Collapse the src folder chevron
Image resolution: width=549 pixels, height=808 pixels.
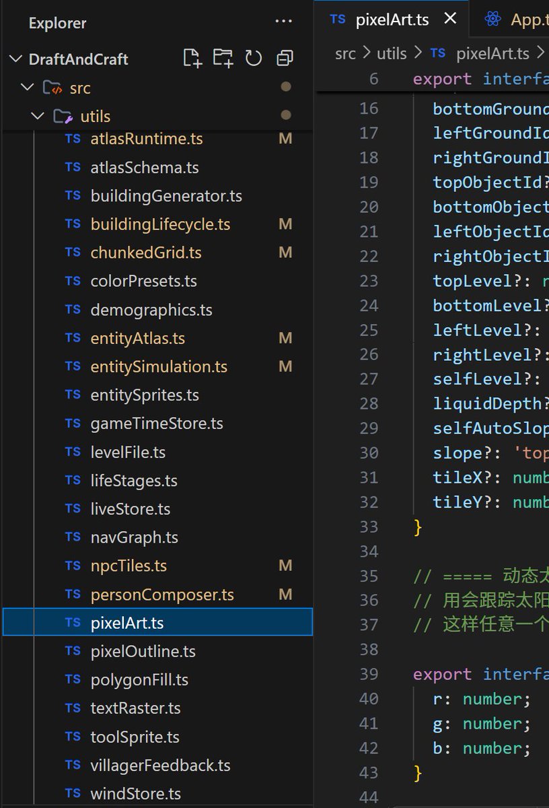pos(27,88)
